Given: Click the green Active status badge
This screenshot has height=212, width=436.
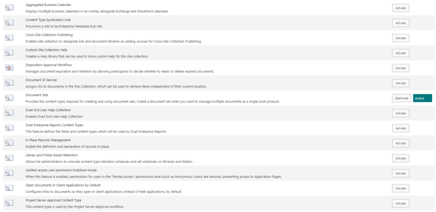Looking at the screenshot, I should click(x=422, y=98).
